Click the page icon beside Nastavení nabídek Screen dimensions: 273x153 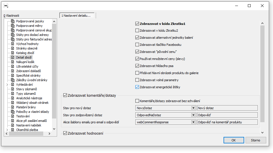pyautogui.click(x=12, y=126)
